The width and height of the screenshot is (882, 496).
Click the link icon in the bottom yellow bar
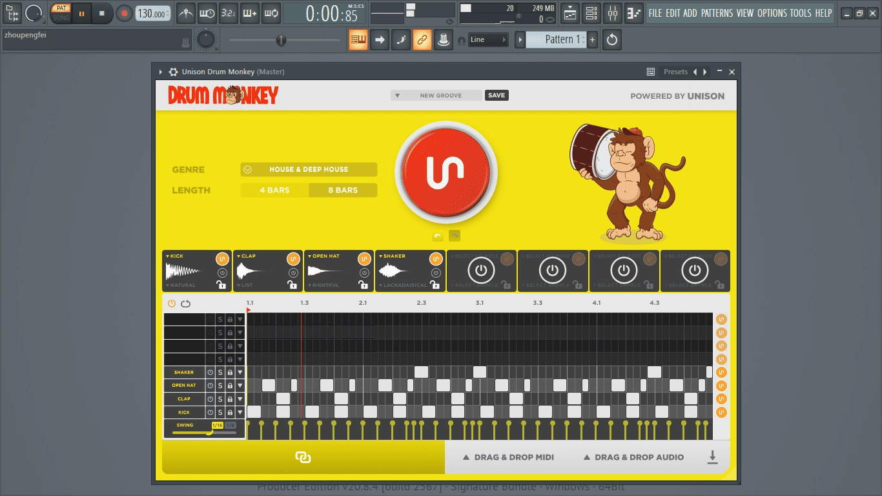[303, 457]
